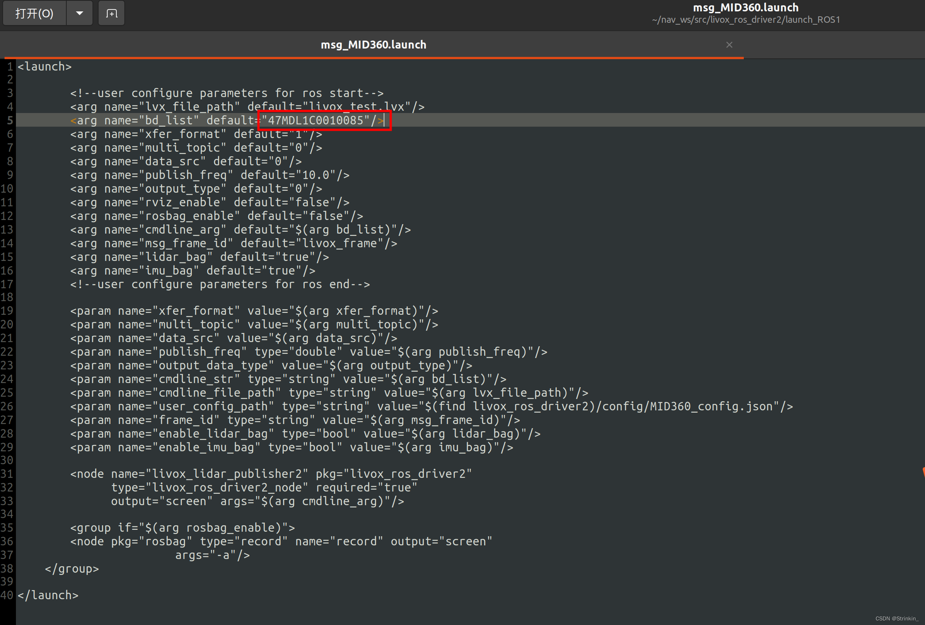The width and height of the screenshot is (925, 625).
Task: Click MID360_config.json in line 26
Action: (711, 407)
